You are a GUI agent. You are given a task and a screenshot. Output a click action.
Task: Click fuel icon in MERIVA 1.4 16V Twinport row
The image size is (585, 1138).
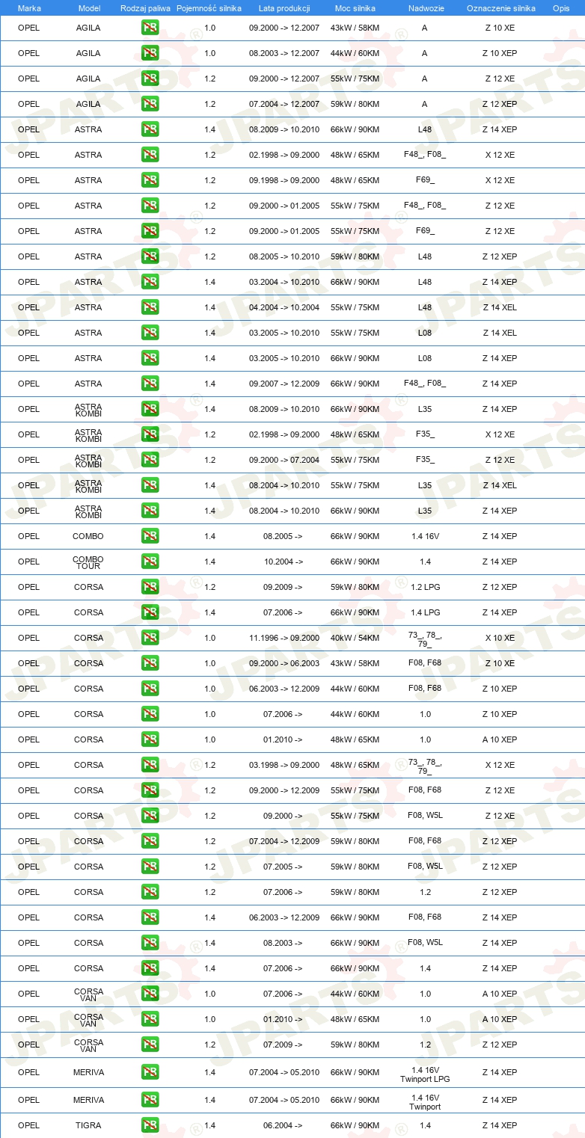click(x=150, y=1100)
